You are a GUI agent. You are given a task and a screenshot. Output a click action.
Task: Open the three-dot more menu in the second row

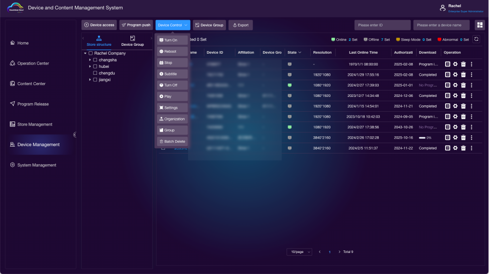(471, 75)
